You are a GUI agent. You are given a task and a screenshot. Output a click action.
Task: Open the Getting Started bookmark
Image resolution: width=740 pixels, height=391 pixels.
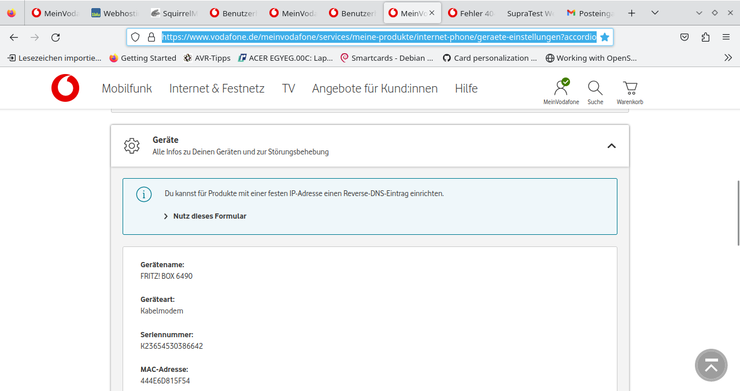point(143,58)
